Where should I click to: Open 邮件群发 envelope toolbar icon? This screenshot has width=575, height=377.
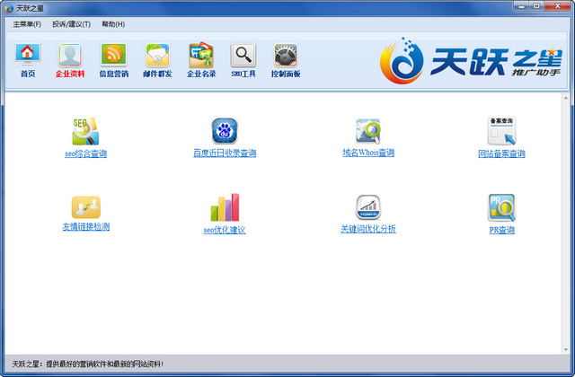coord(158,55)
